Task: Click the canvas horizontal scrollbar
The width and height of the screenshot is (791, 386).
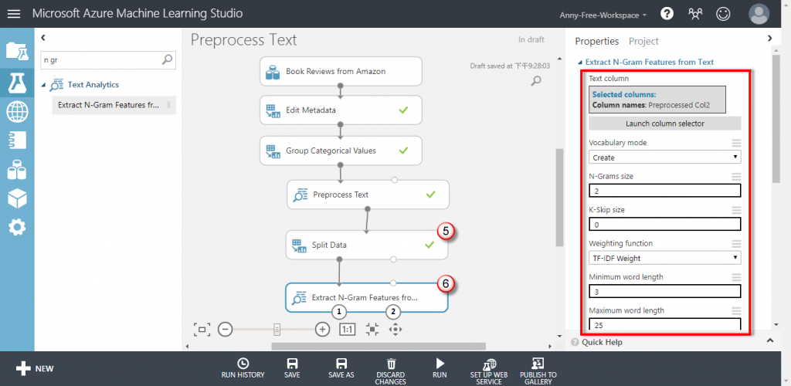Action: (x=379, y=346)
